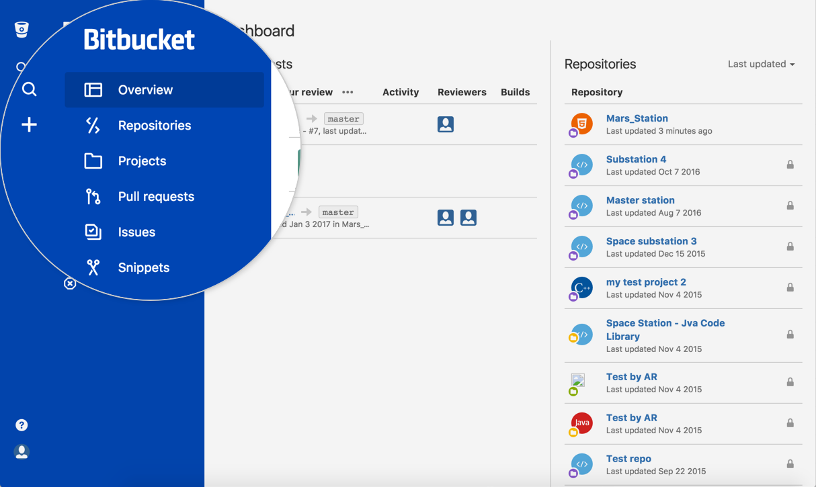Screen dimensions: 816x487
Task: Click the red Java repository avatar
Action: tap(581, 423)
